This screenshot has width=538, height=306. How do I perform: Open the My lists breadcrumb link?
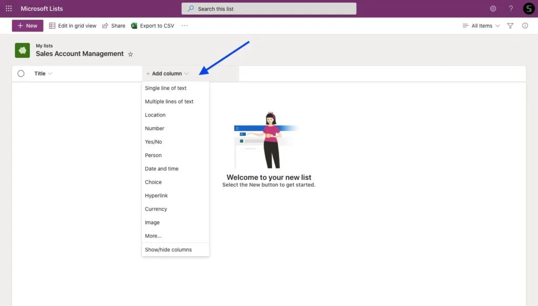click(44, 46)
